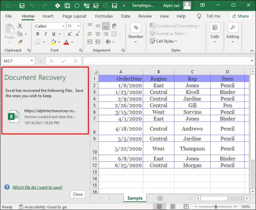The height and width of the screenshot is (210, 256).
Task: Switch to Normal view in status bar
Action: pyautogui.click(x=159, y=207)
